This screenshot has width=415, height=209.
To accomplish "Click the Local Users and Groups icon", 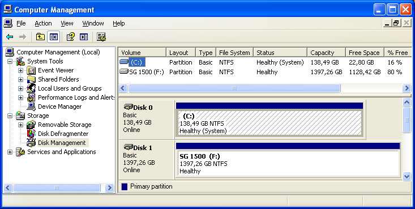I will 31,88.
